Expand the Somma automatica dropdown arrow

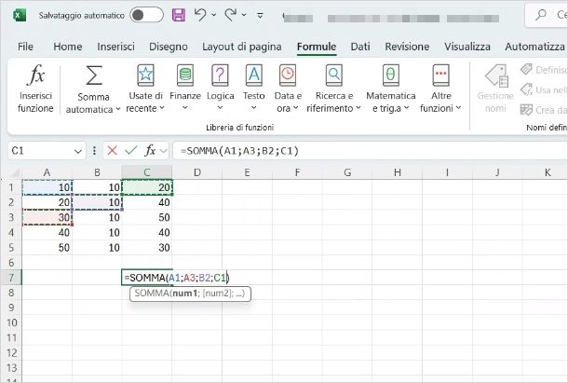[117, 109]
